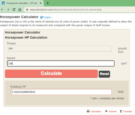Select the Horsepower calculator browser tab
The image size is (135, 115).
(22, 3)
